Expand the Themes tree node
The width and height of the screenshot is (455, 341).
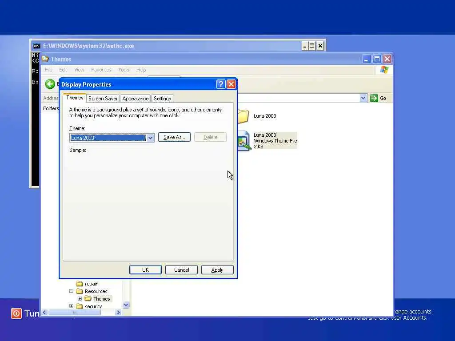point(80,299)
